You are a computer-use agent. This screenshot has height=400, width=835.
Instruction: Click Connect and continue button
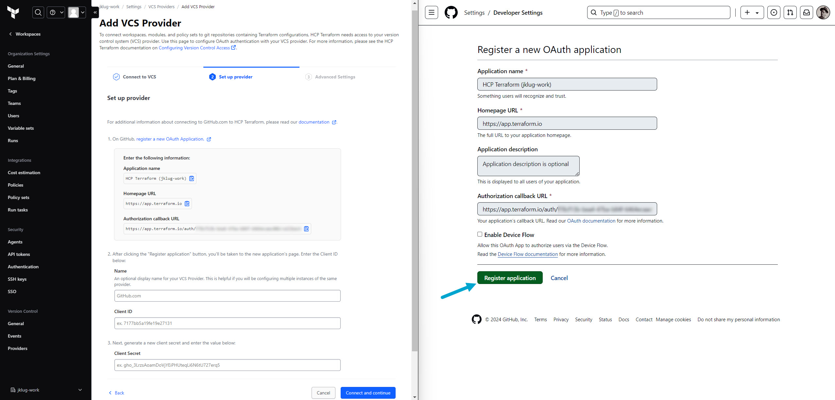368,393
